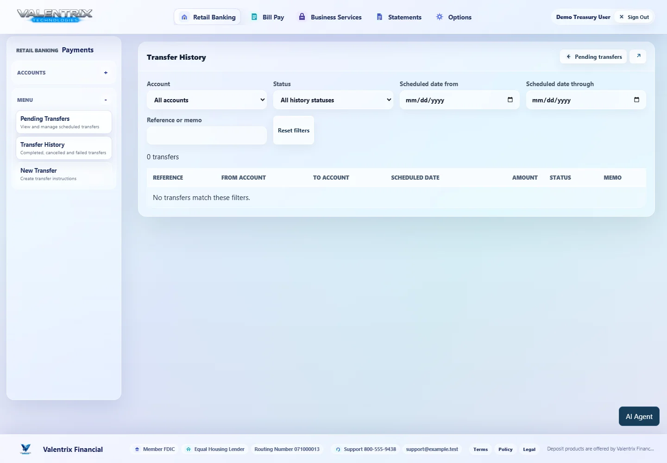Click the Valentrix Financial footer logo
Image resolution: width=667 pixels, height=463 pixels.
point(26,449)
